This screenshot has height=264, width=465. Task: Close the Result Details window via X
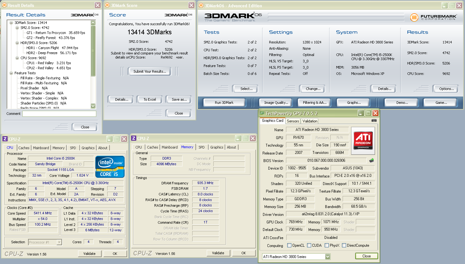coord(98,5)
